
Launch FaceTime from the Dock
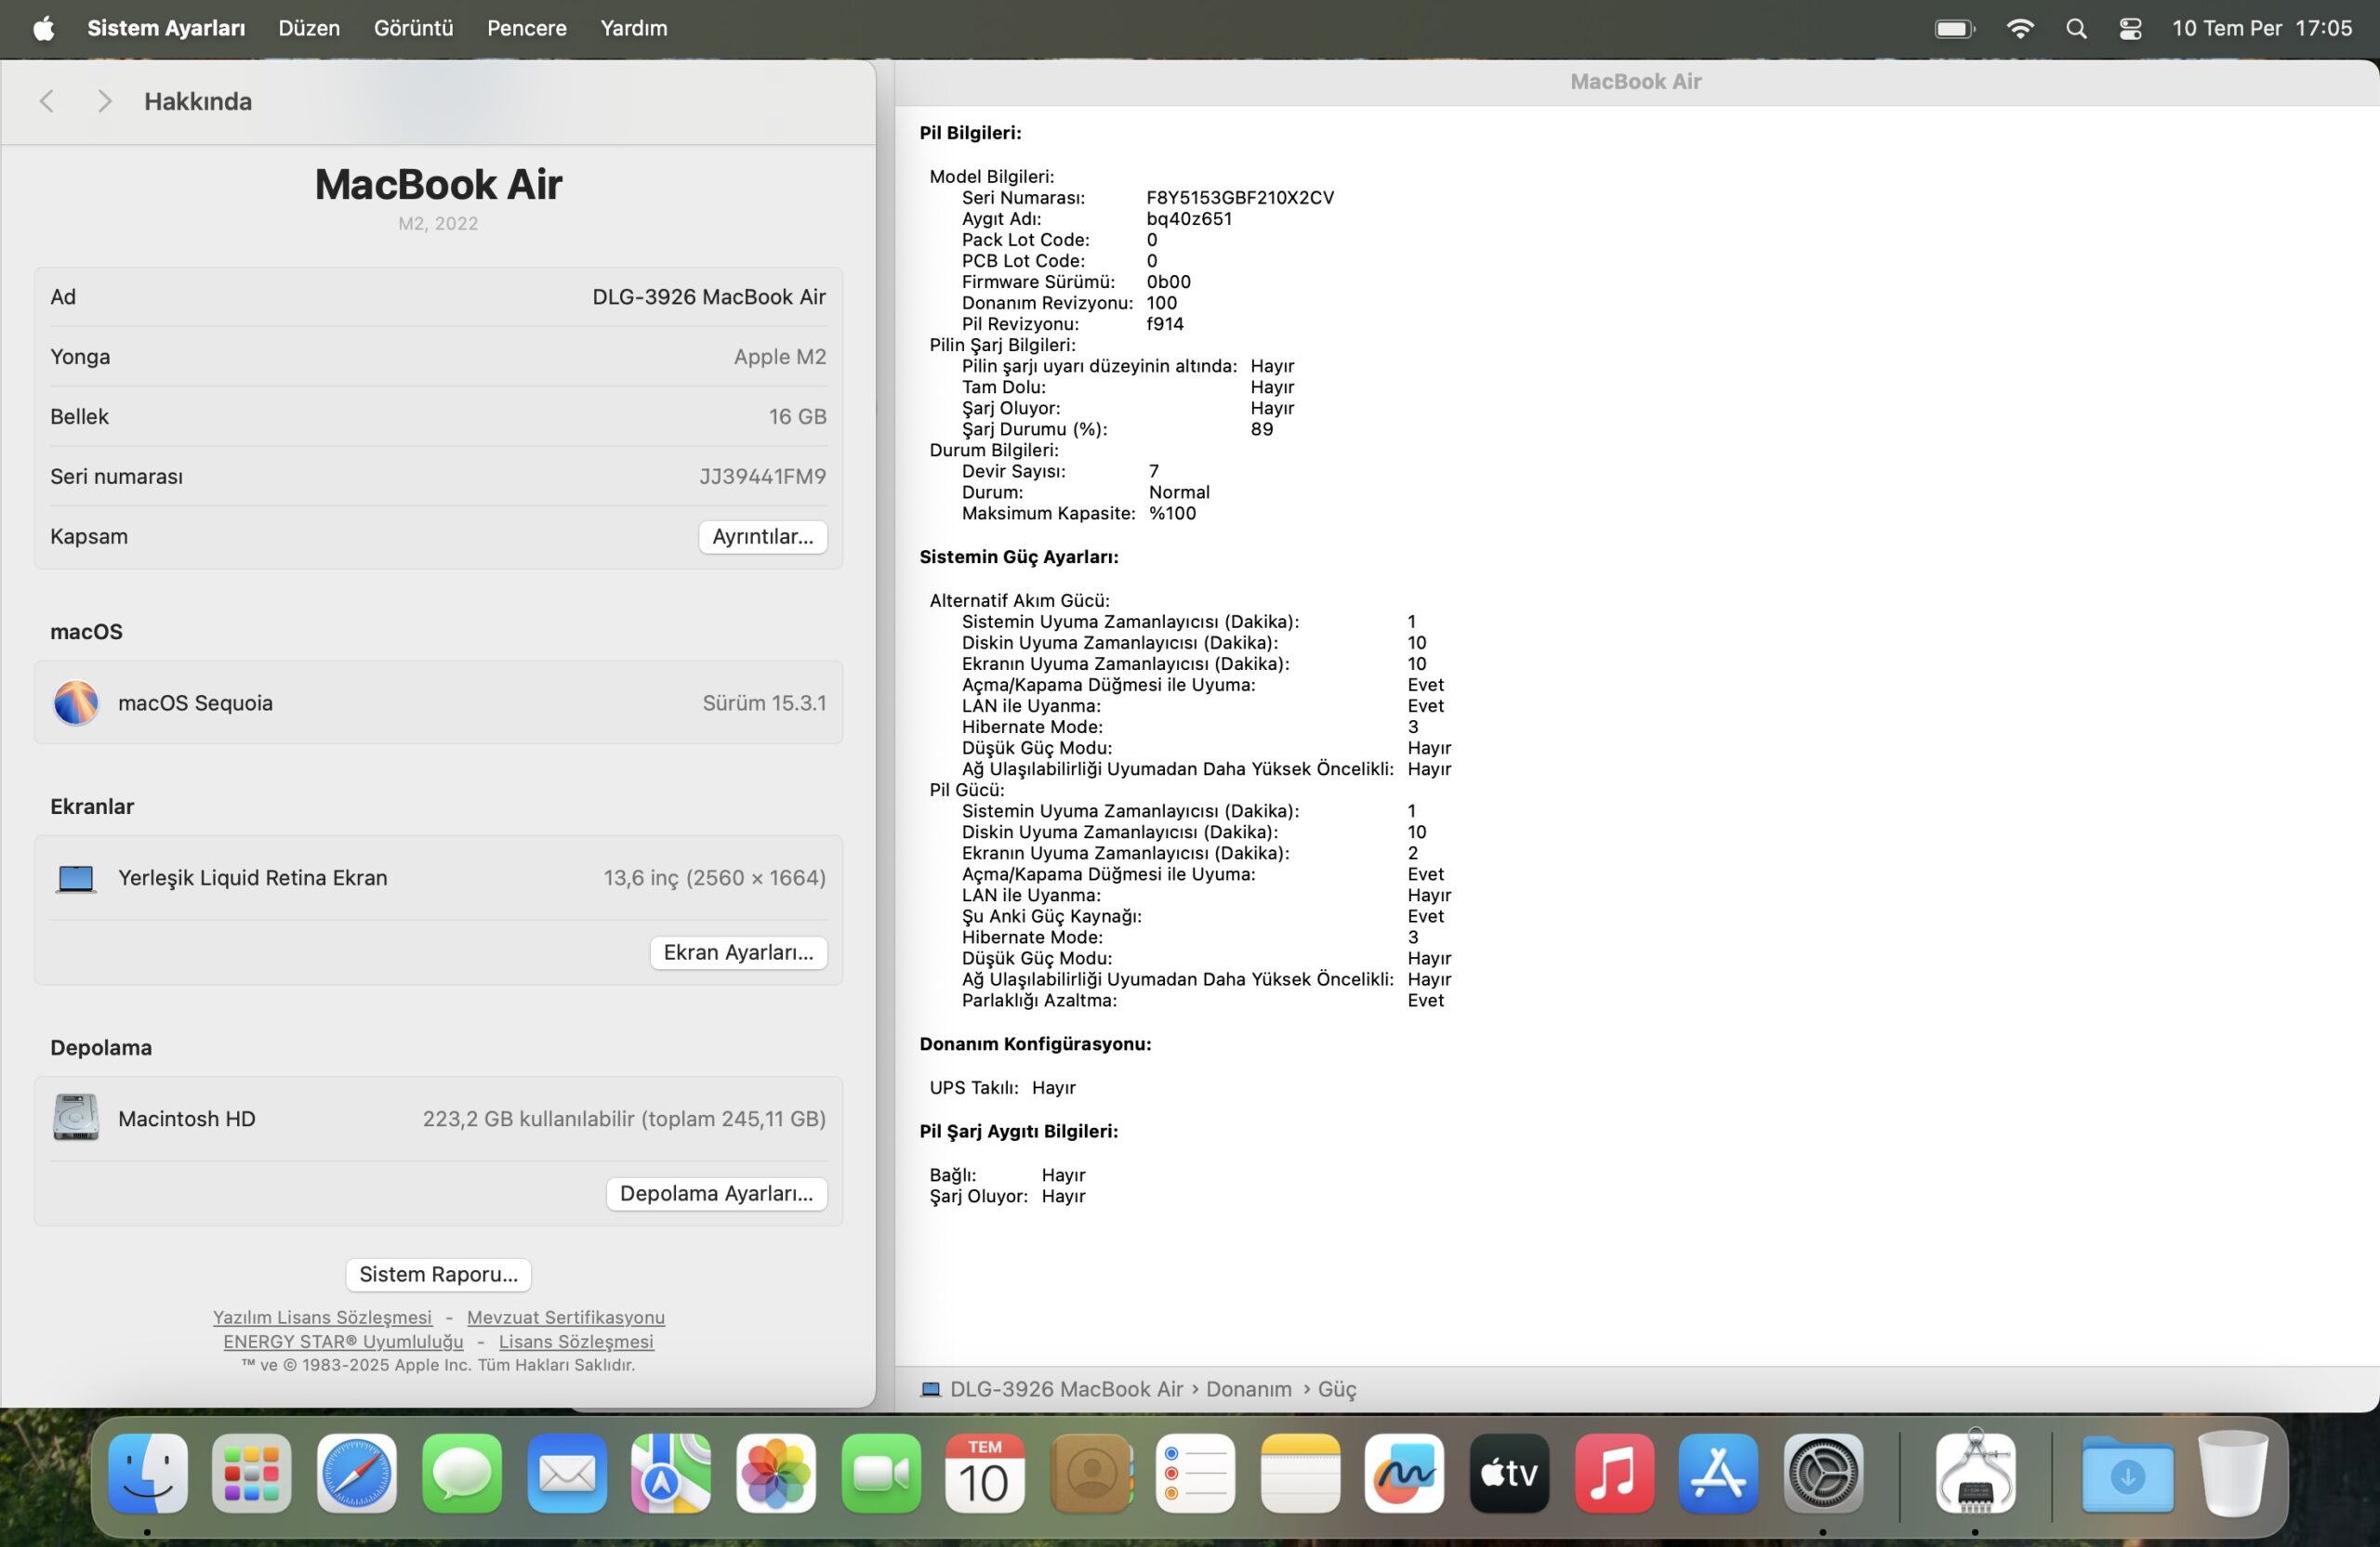coord(880,1473)
